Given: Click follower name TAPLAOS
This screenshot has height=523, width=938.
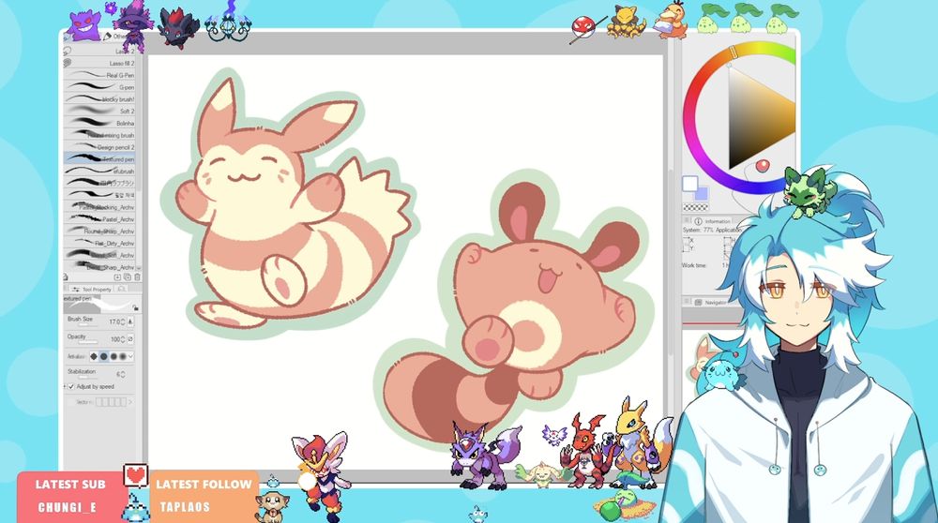Looking at the screenshot, I should point(185,507).
